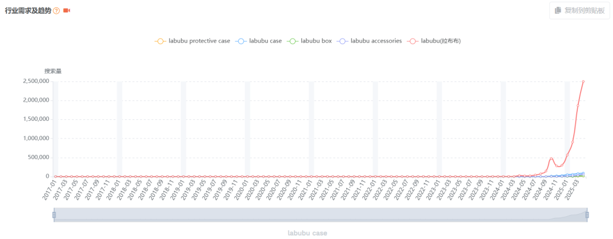The image size is (613, 239).
Task: Click the middle of the date range slider
Action: click(320, 215)
